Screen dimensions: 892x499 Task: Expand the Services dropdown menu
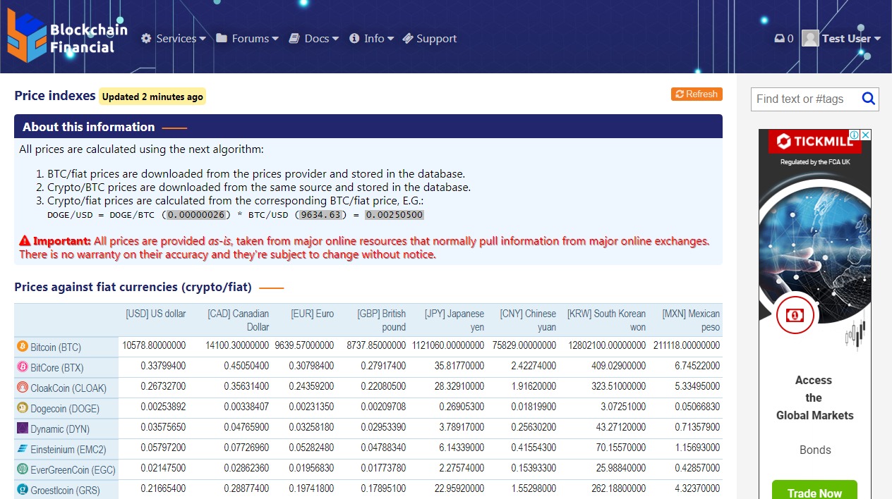pos(174,39)
